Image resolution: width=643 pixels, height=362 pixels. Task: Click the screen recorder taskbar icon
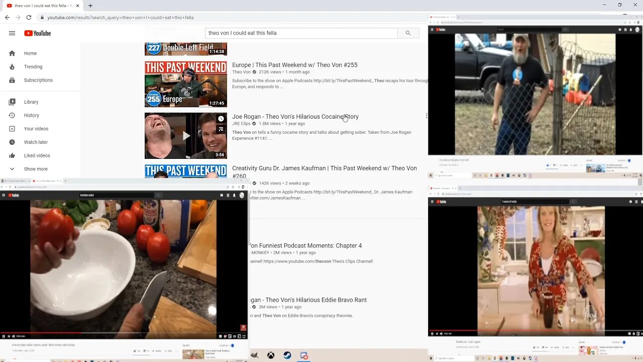pyautogui.click(x=304, y=355)
